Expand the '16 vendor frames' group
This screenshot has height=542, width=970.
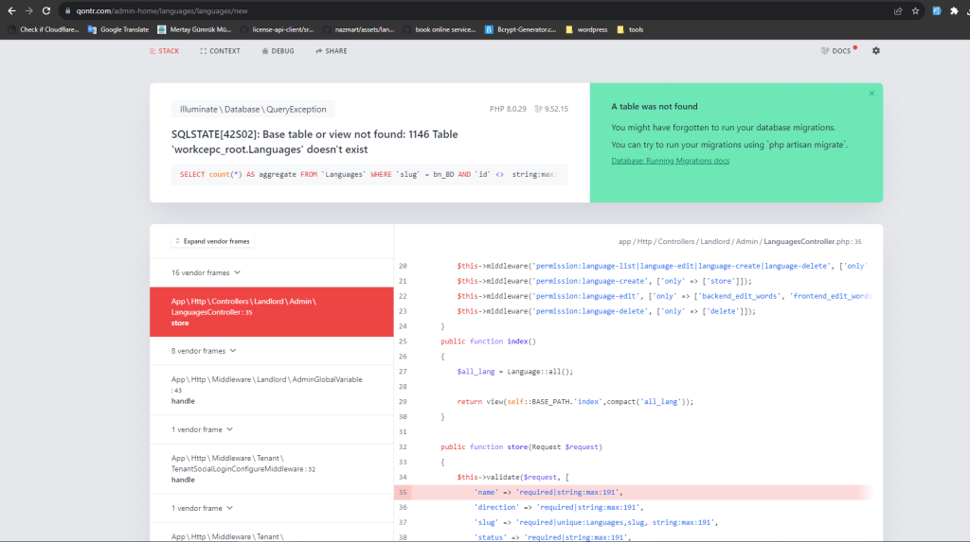tap(206, 272)
